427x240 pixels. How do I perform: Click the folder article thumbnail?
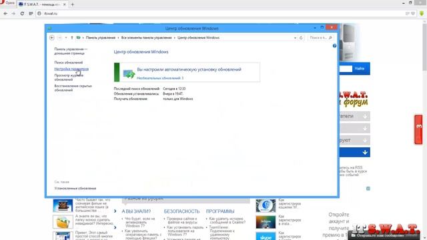tap(63, 222)
